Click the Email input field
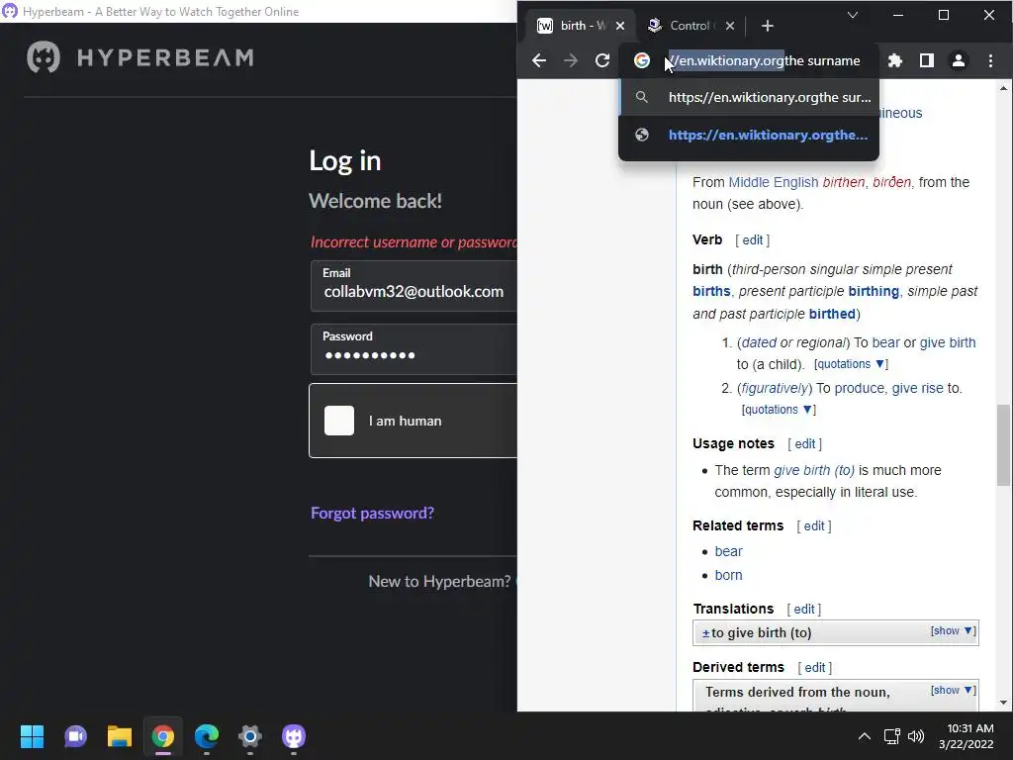The image size is (1013, 760). click(x=414, y=286)
